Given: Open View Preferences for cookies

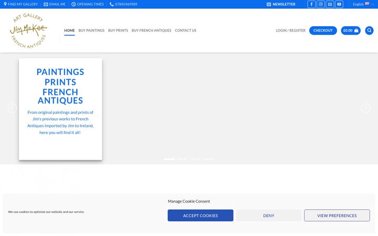Looking at the screenshot, I should click(337, 216).
